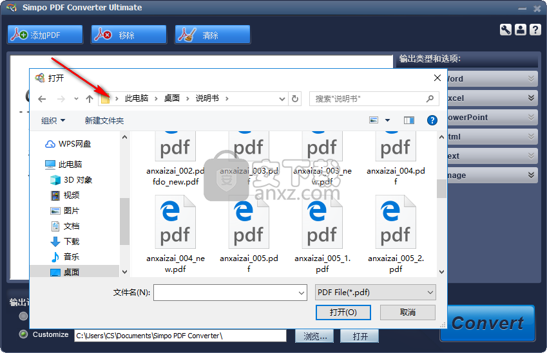The image size is (547, 353).
Task: Click the Convert button
Action: click(487, 323)
